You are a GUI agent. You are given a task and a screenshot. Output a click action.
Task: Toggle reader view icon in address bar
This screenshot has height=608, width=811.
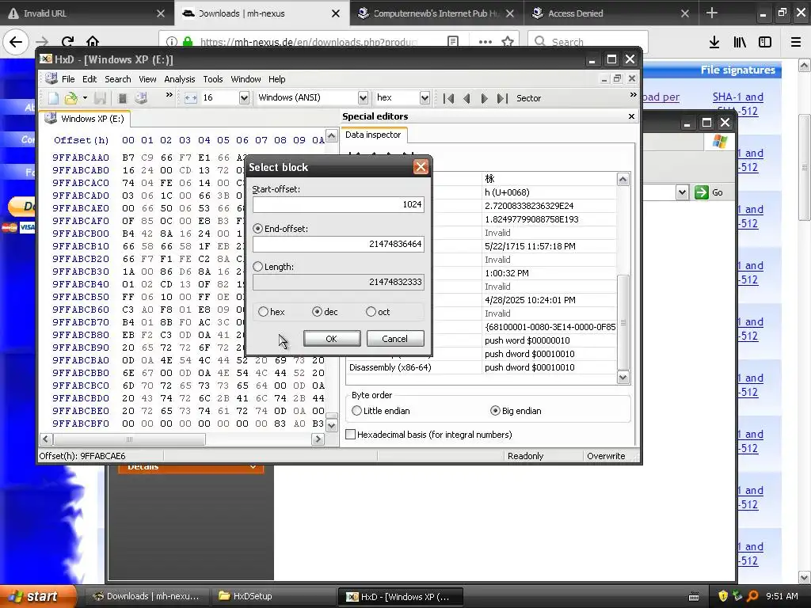point(453,42)
